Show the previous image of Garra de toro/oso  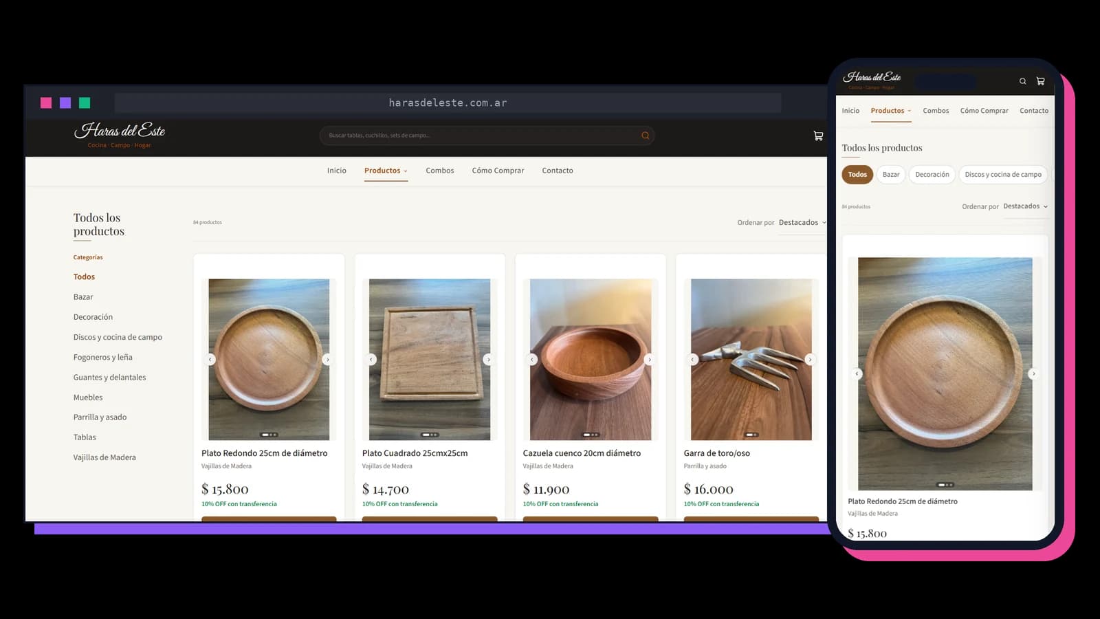click(693, 359)
